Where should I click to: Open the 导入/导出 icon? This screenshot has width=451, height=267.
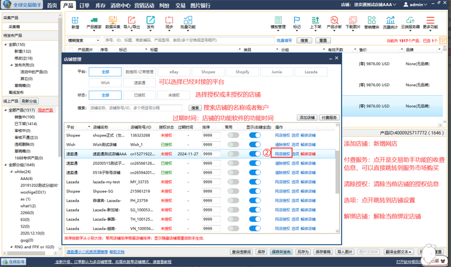(x=131, y=20)
